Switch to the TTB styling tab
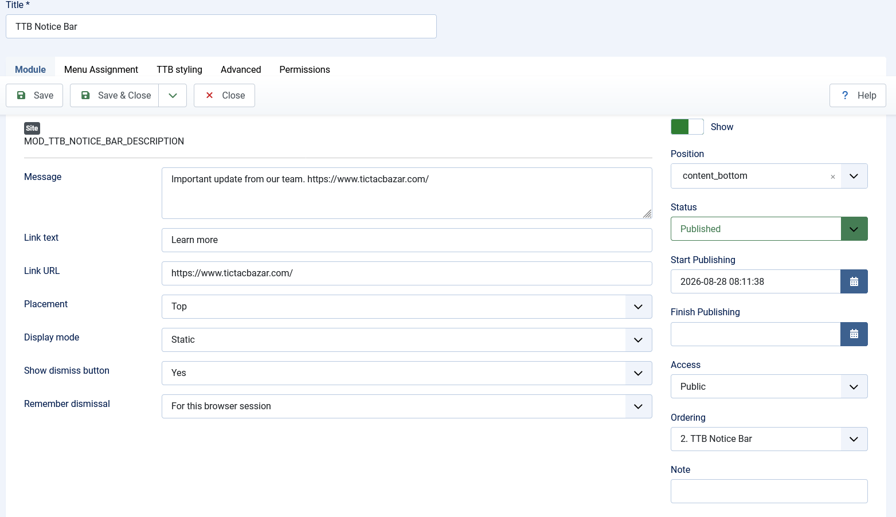 179,69
